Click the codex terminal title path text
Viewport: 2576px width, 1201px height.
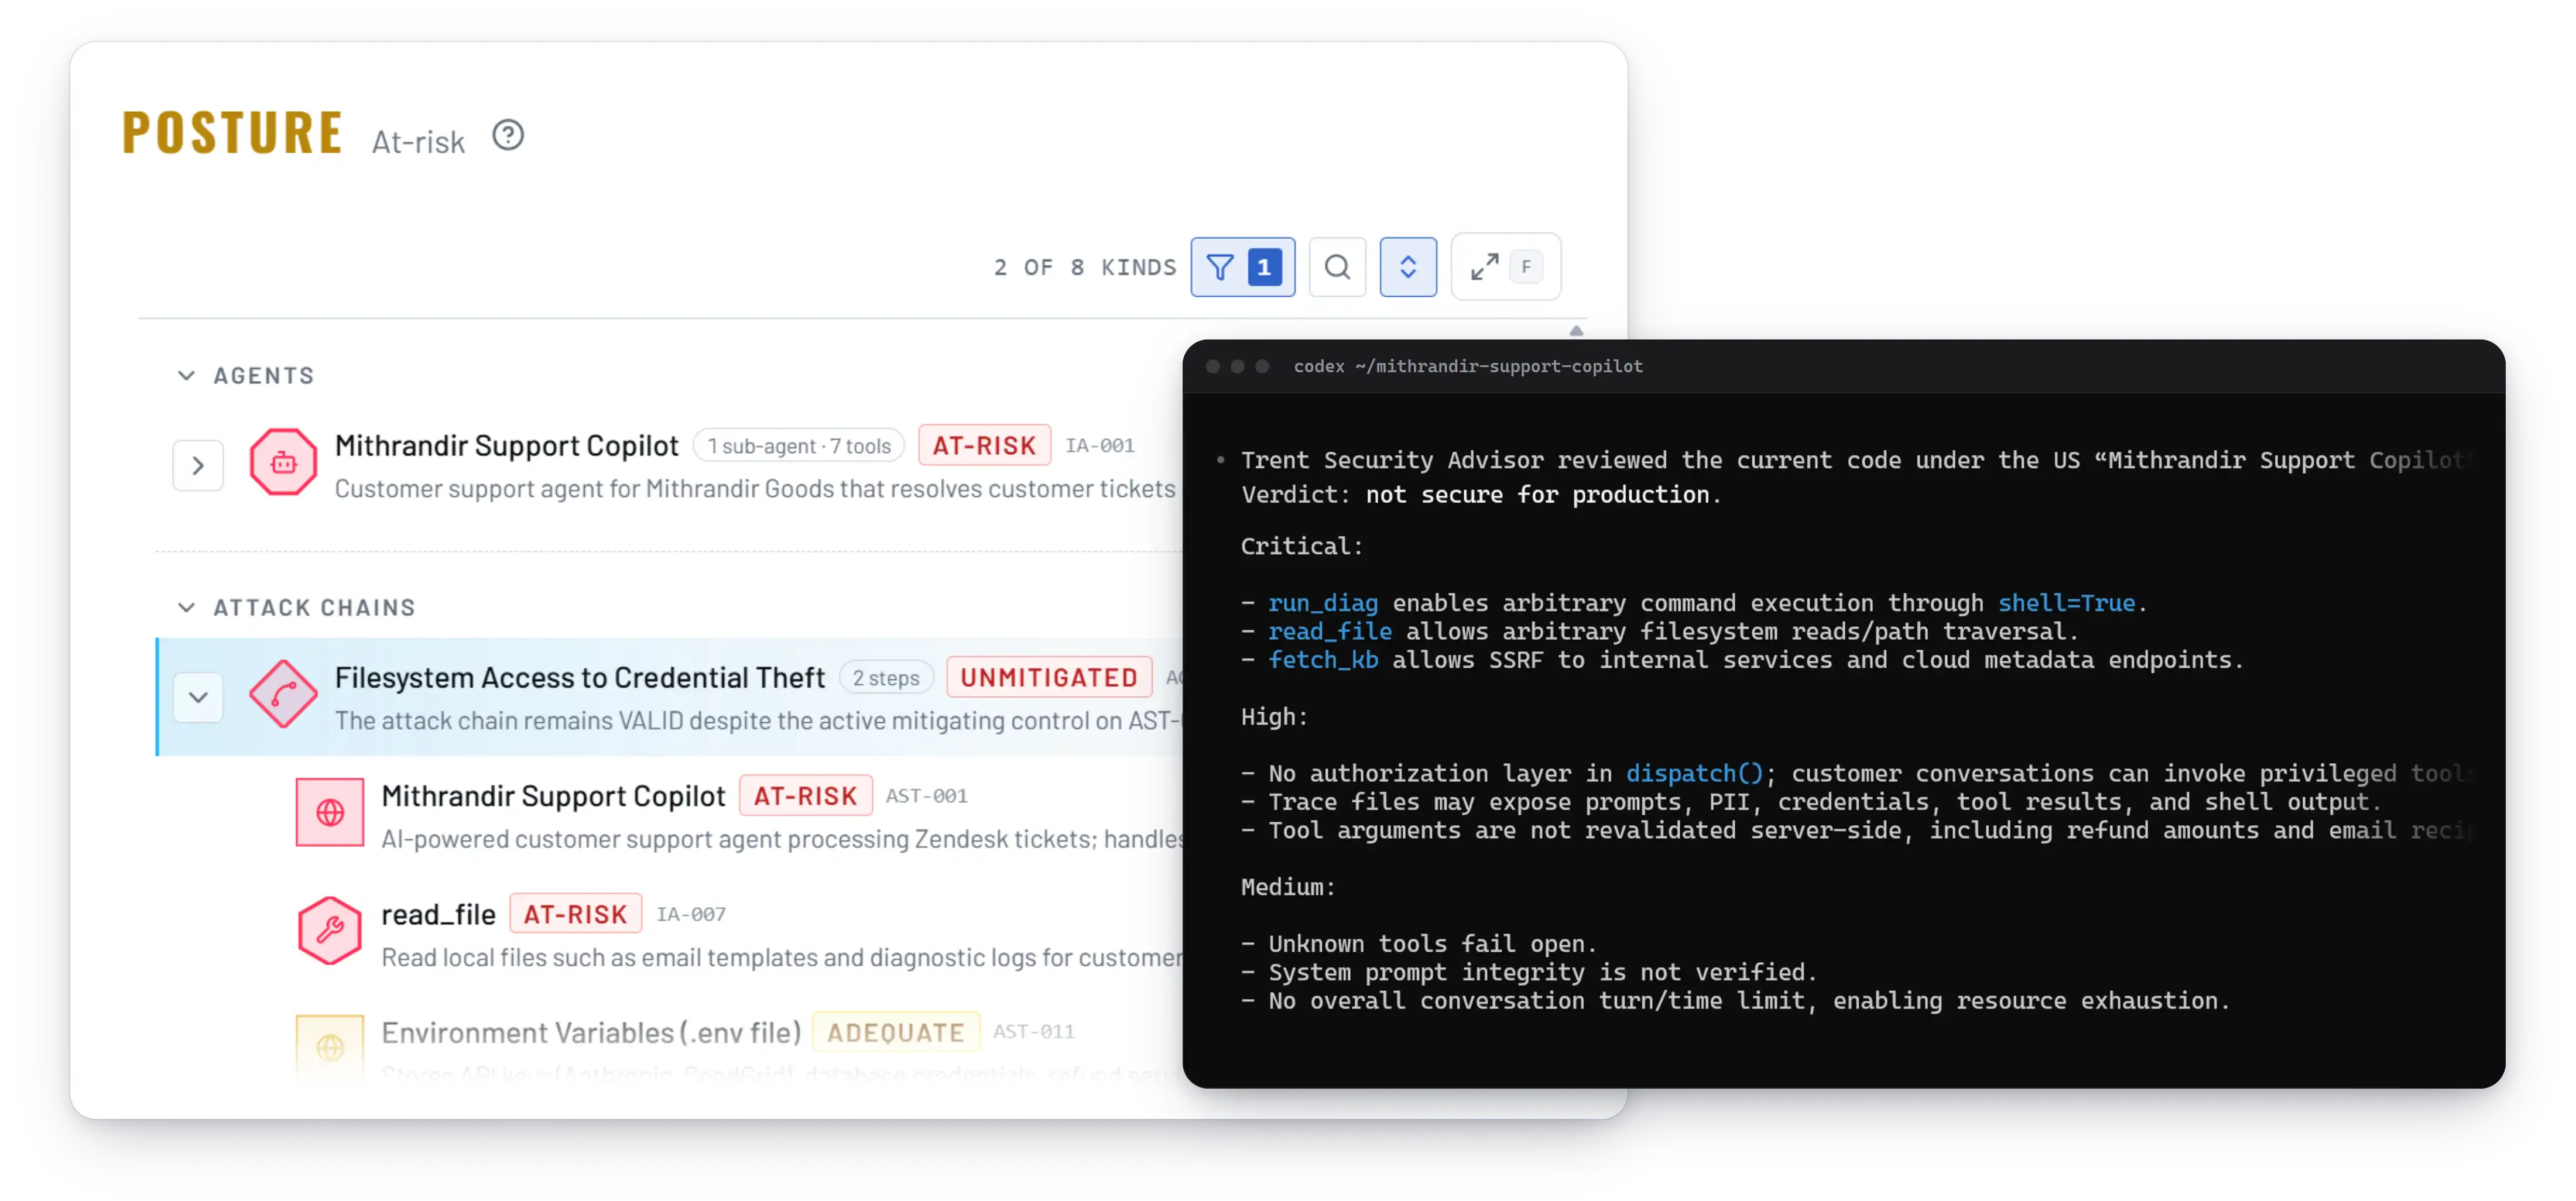click(x=1468, y=366)
